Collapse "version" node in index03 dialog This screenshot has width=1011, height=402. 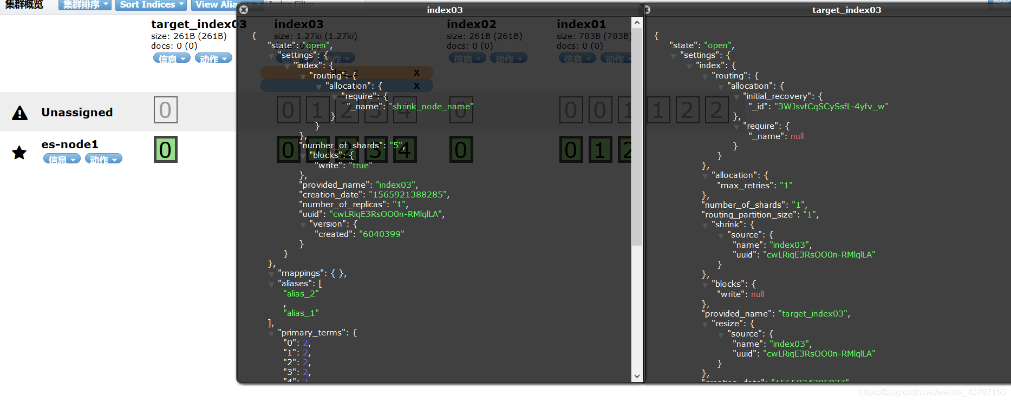tap(303, 225)
